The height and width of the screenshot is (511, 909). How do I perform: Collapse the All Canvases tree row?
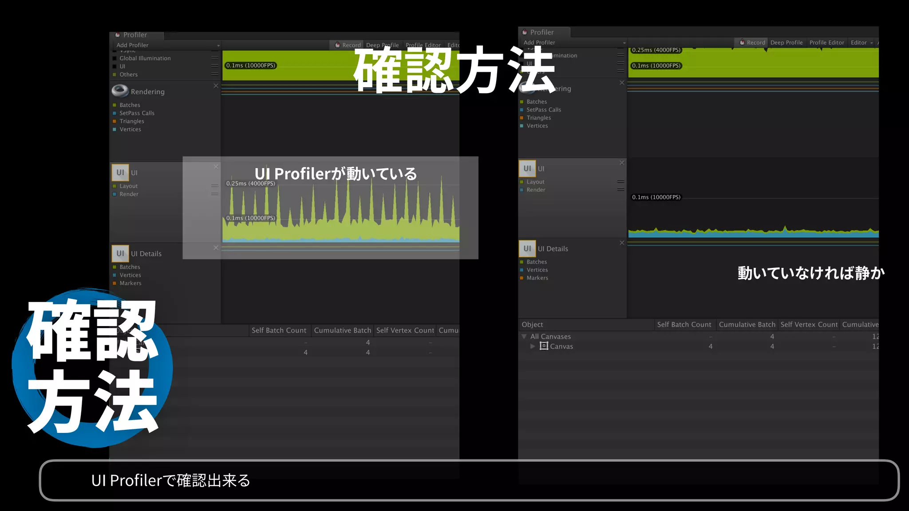point(524,336)
